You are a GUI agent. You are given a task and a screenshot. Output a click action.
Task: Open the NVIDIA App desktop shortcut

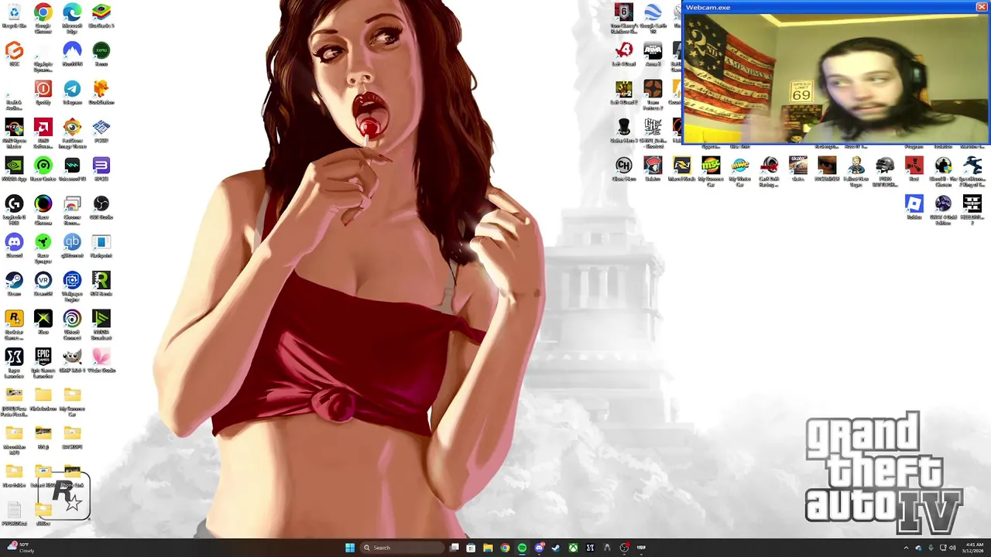click(14, 169)
